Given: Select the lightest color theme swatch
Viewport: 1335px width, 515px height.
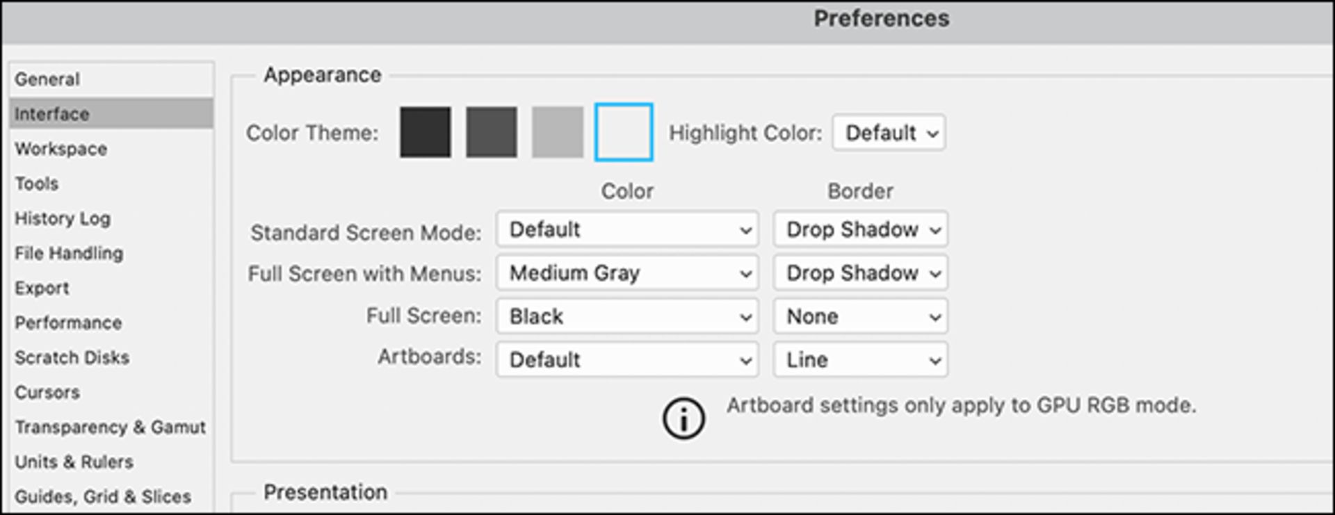Looking at the screenshot, I should [x=624, y=132].
